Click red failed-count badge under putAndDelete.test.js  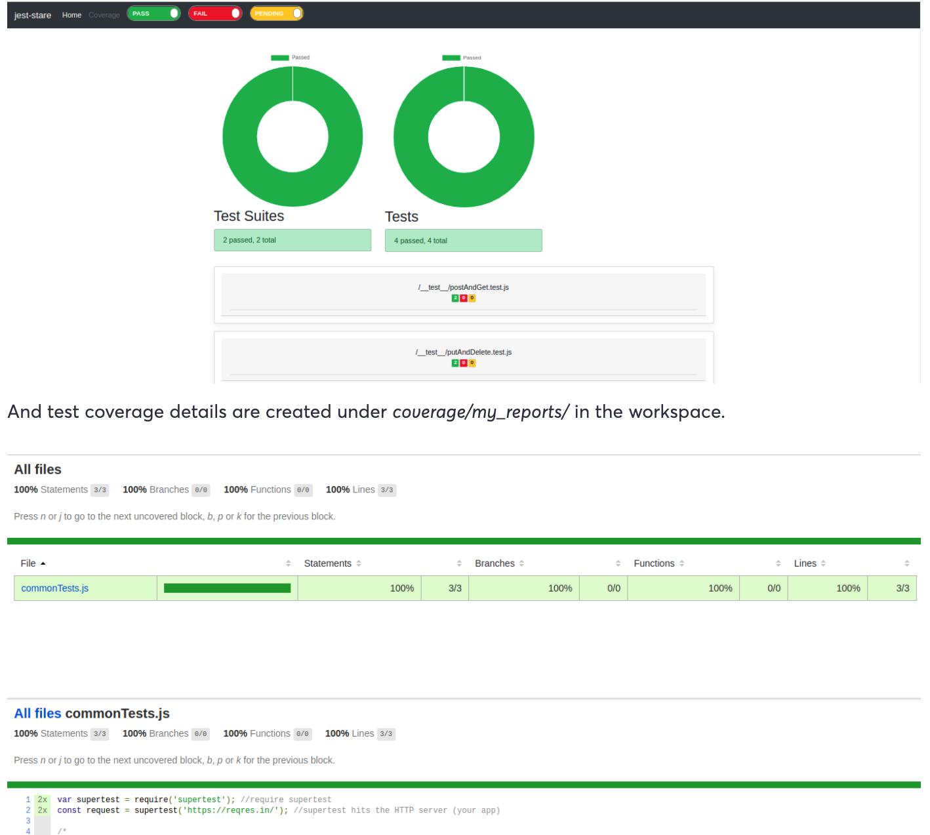click(x=464, y=363)
